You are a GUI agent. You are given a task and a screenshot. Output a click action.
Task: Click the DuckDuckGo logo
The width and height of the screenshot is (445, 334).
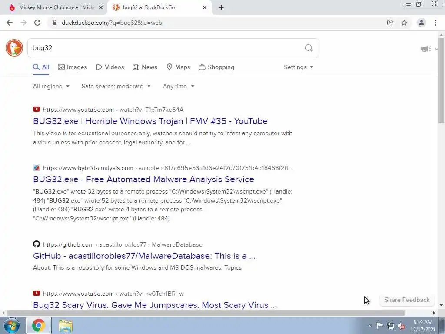(14, 48)
